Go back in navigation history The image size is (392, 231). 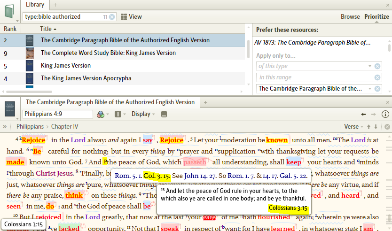pos(363,114)
